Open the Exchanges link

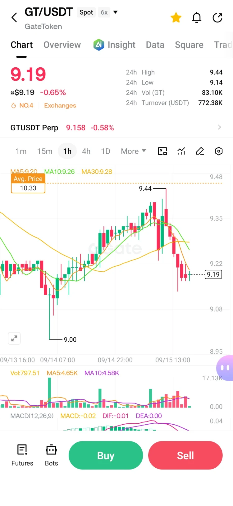point(60,105)
